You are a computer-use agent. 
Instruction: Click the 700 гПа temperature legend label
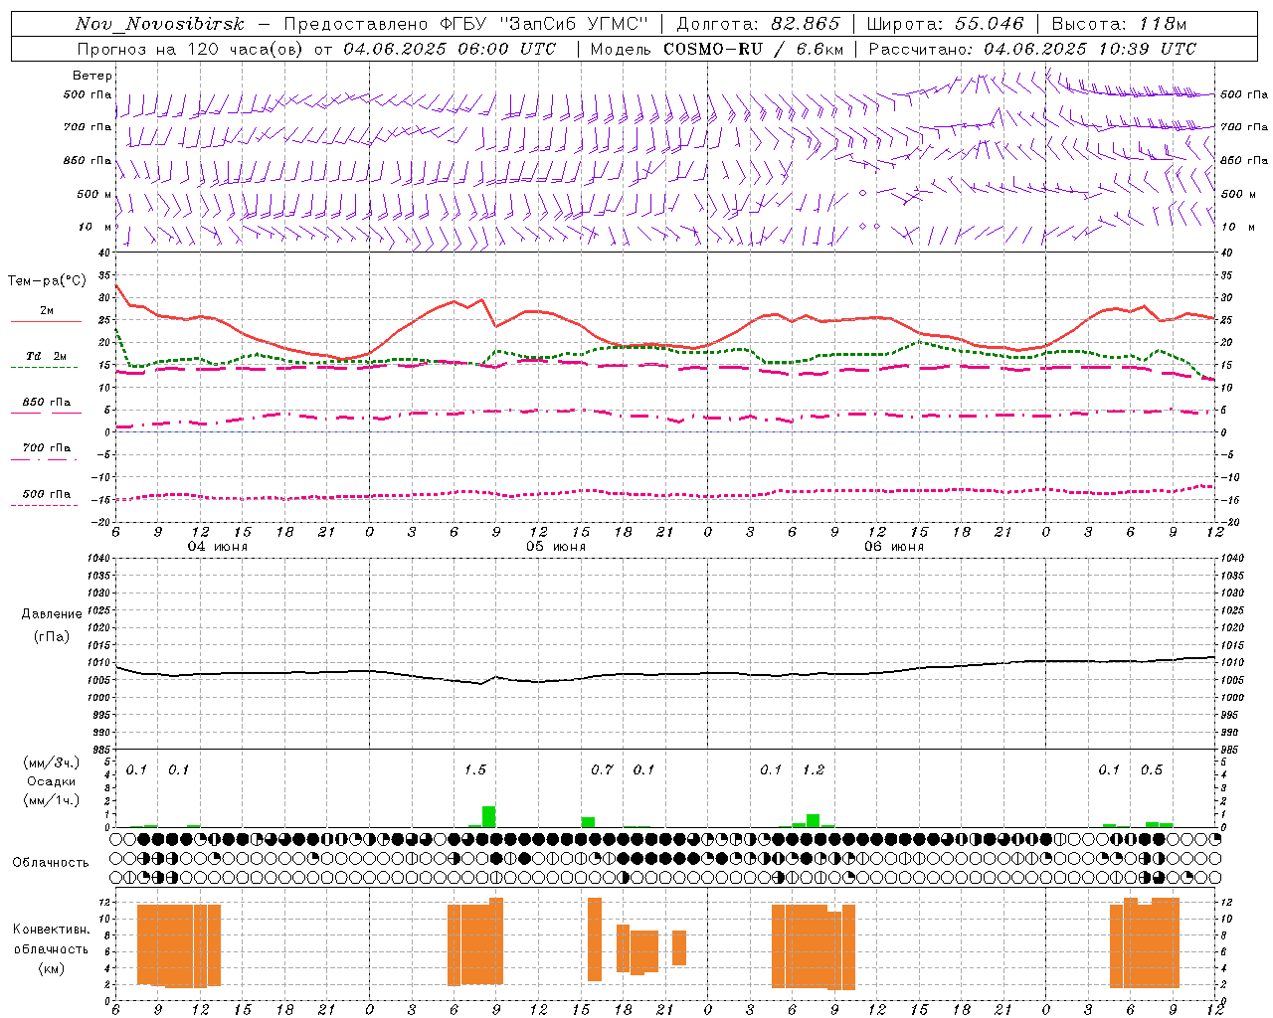(47, 448)
